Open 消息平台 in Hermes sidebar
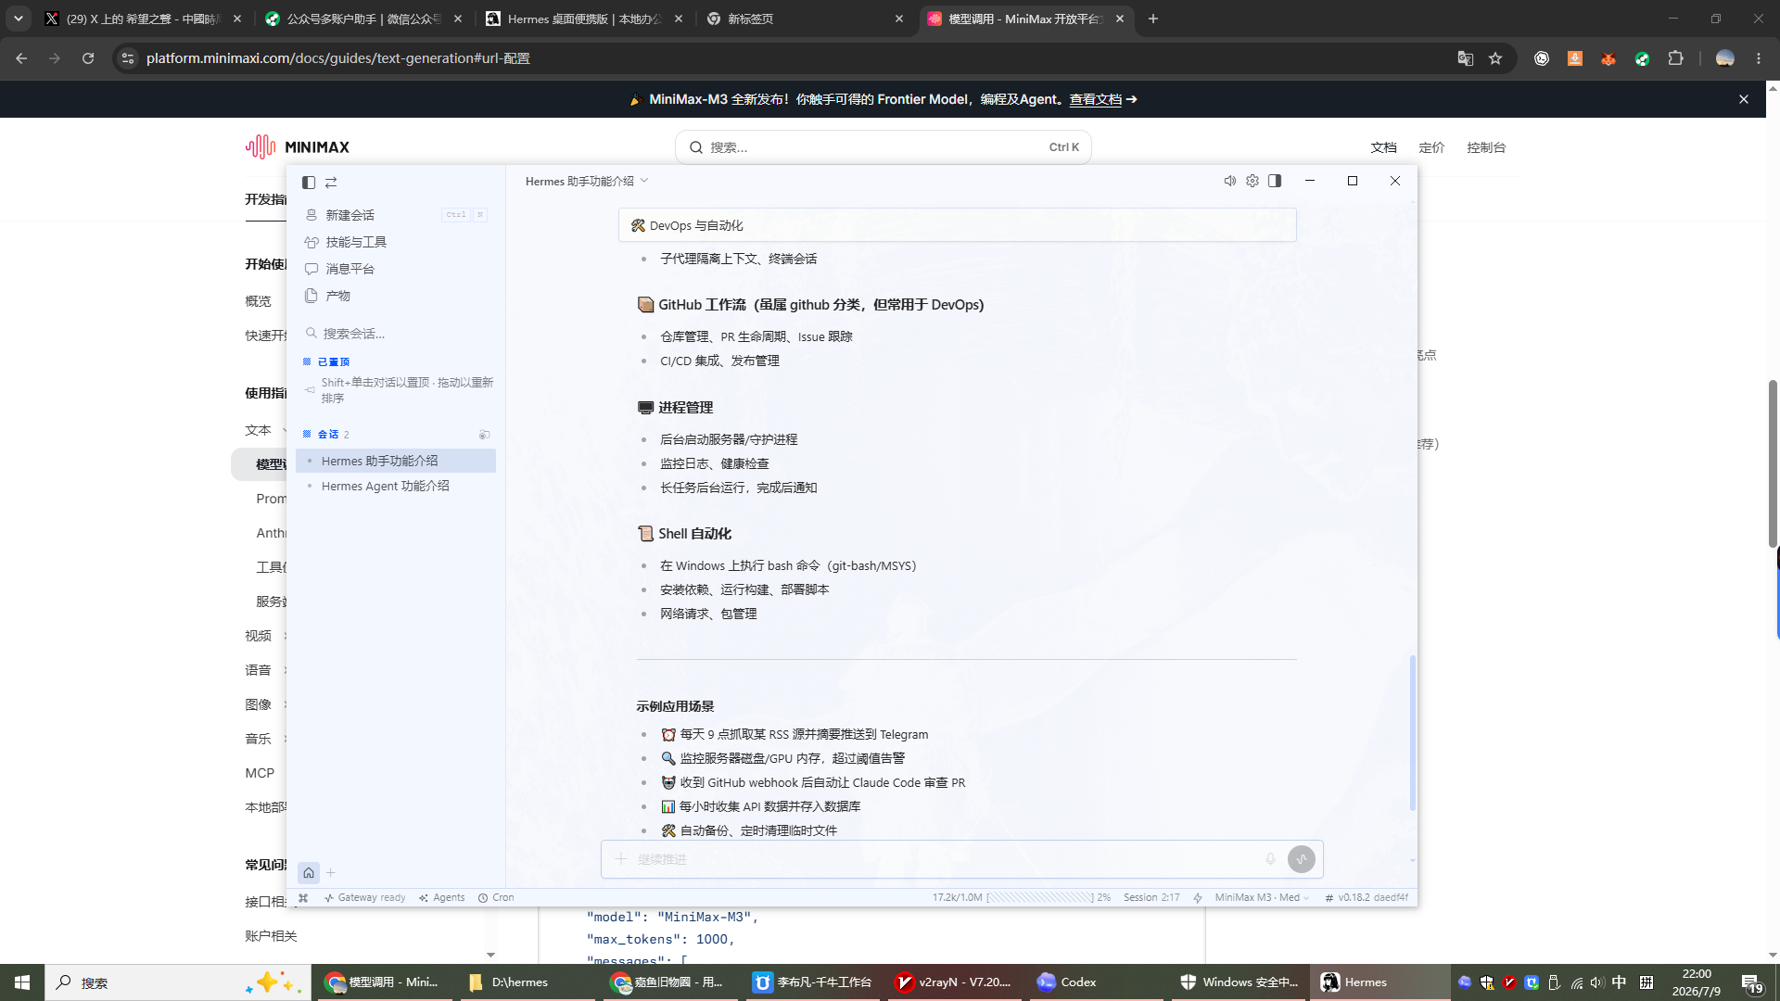 pos(396,269)
